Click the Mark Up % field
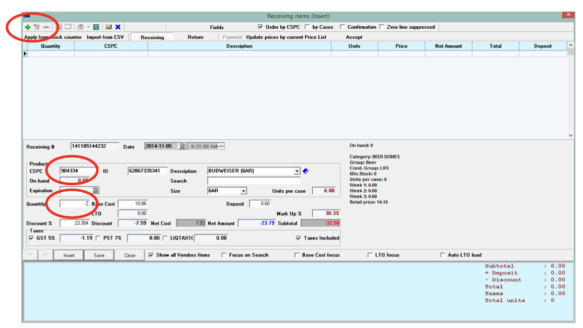This screenshot has width=583, height=328. coord(326,213)
